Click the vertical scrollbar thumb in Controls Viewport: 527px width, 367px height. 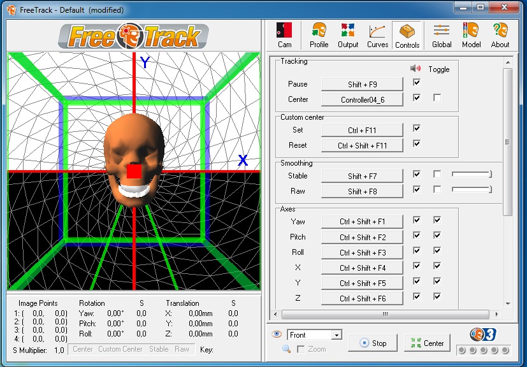point(507,142)
